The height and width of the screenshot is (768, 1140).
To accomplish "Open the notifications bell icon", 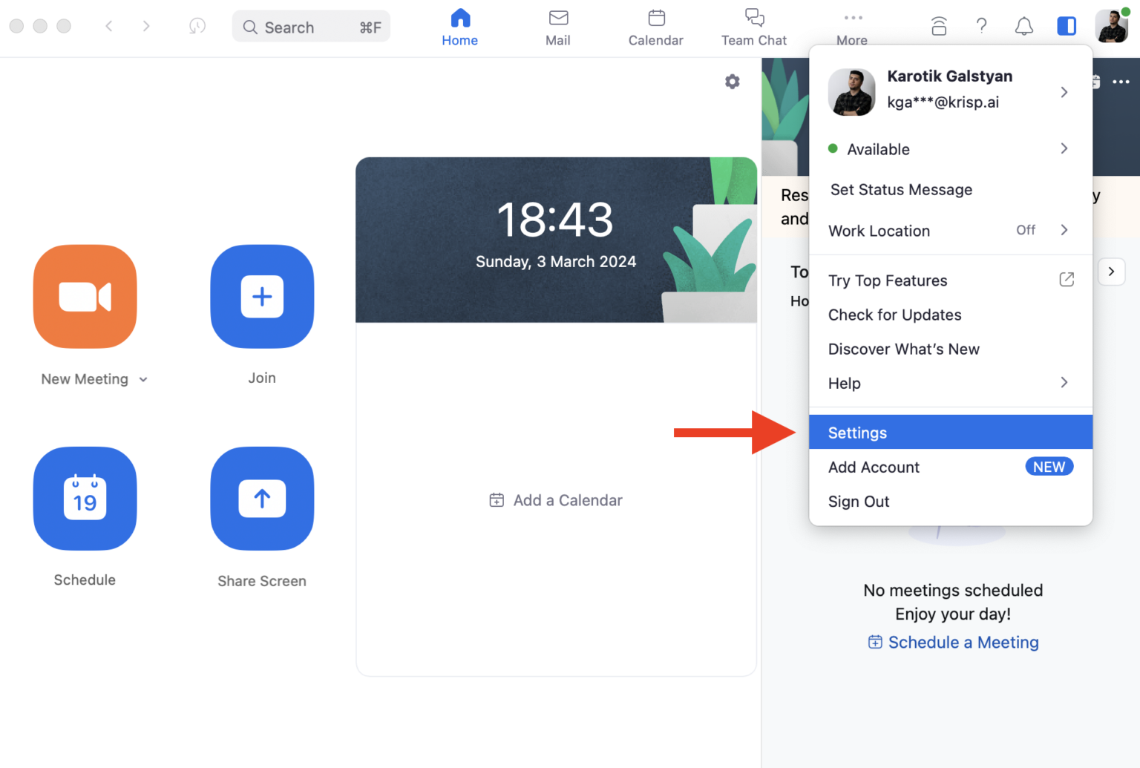I will pyautogui.click(x=1023, y=27).
